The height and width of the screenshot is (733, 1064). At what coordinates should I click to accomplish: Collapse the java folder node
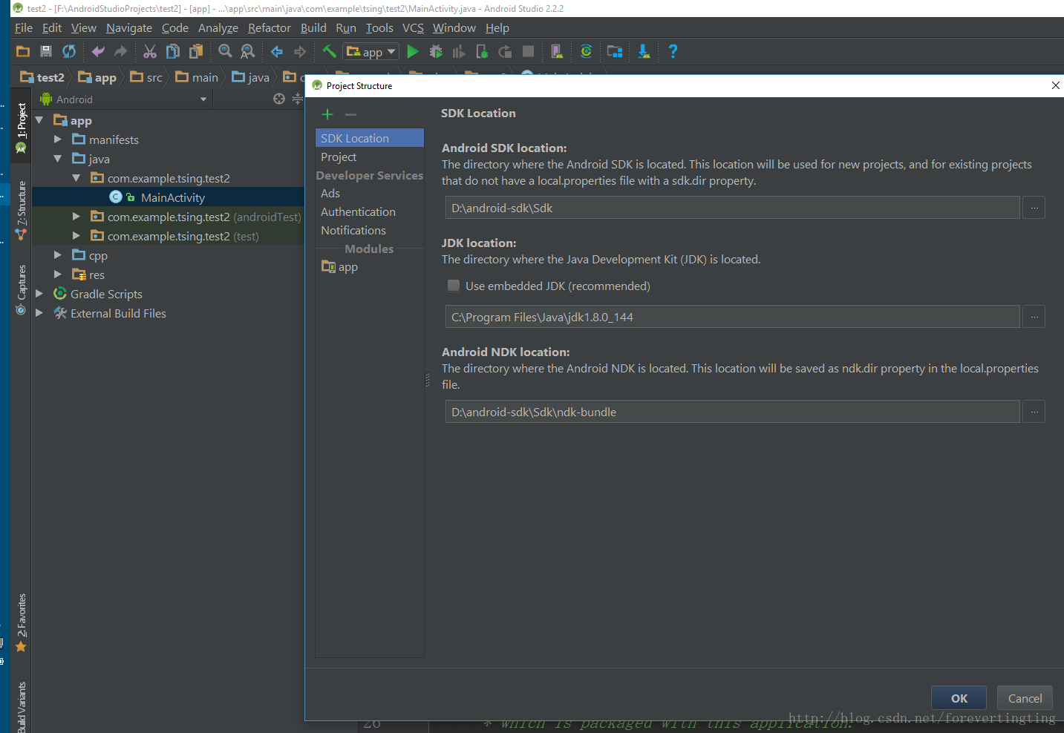click(58, 159)
